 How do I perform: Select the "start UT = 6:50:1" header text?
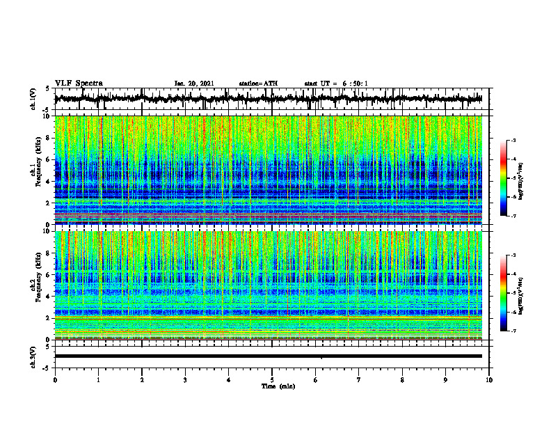coord(336,84)
